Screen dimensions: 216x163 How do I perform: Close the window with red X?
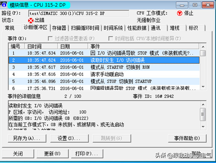(x=208, y=5)
